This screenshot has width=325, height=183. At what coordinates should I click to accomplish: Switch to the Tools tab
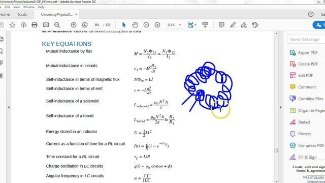coord(22,14)
